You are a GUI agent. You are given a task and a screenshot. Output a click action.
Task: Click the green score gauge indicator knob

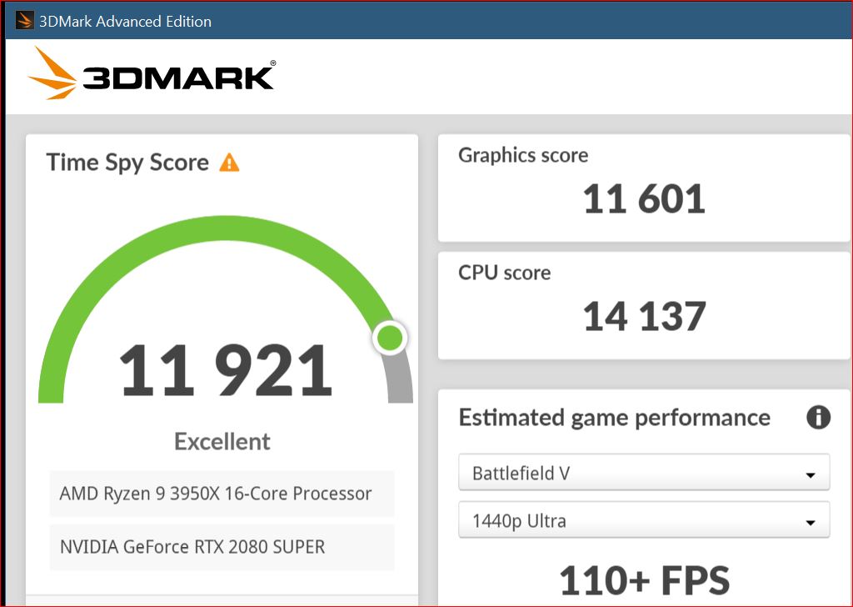tap(390, 338)
